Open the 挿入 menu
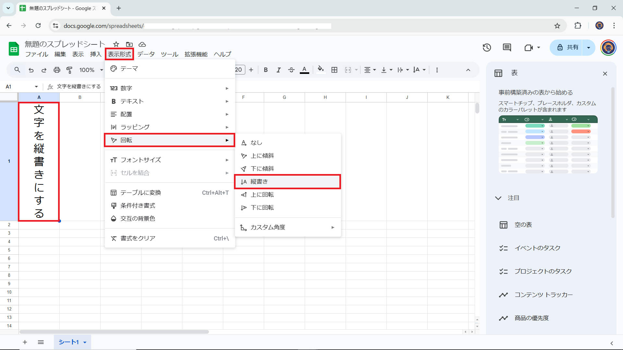The image size is (623, 350). (x=96, y=54)
